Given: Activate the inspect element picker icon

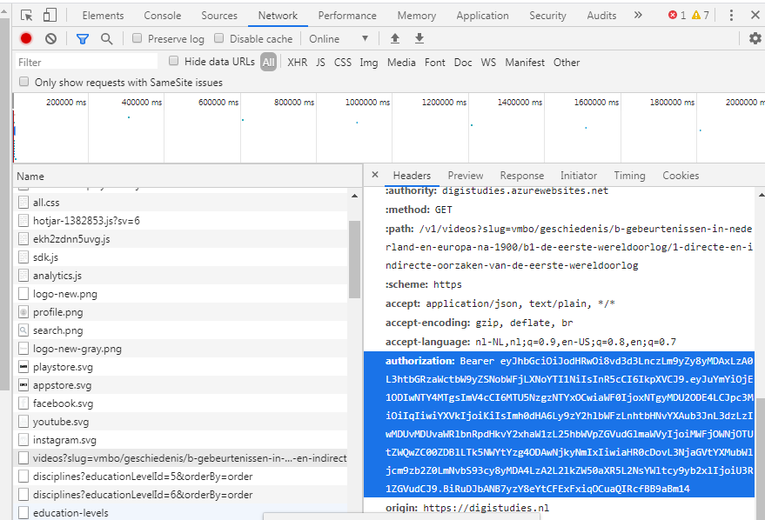Looking at the screenshot, I should pos(26,15).
